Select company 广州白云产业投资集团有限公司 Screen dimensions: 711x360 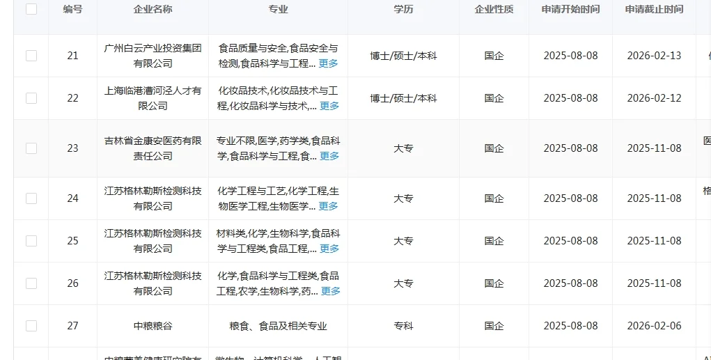click(153, 56)
